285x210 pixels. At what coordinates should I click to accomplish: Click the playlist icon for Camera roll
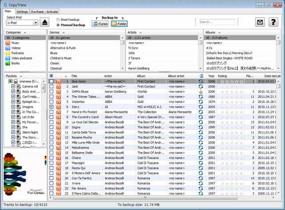point(19,87)
